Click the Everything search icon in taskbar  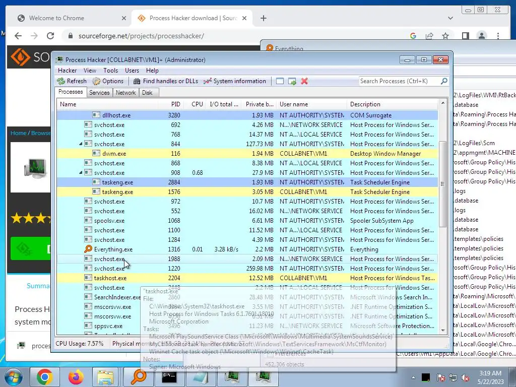[139, 377]
